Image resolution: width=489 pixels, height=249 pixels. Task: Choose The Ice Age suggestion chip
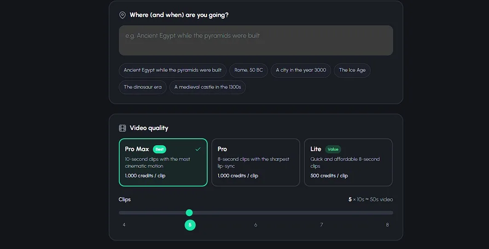coord(352,70)
